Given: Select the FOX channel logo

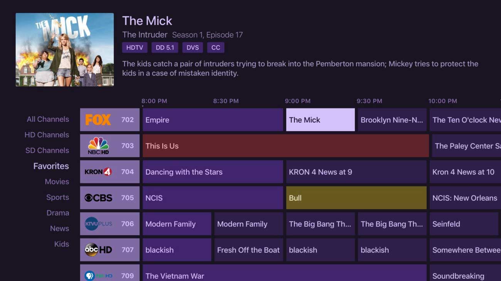Looking at the screenshot, I should tap(98, 120).
